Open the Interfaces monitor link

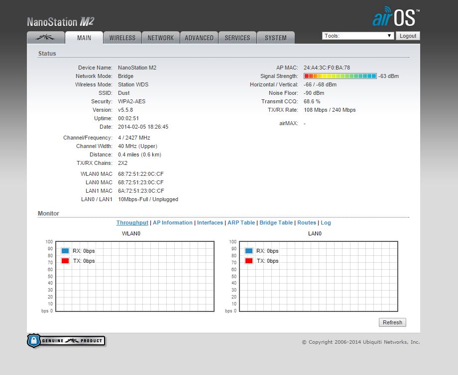tap(210, 223)
